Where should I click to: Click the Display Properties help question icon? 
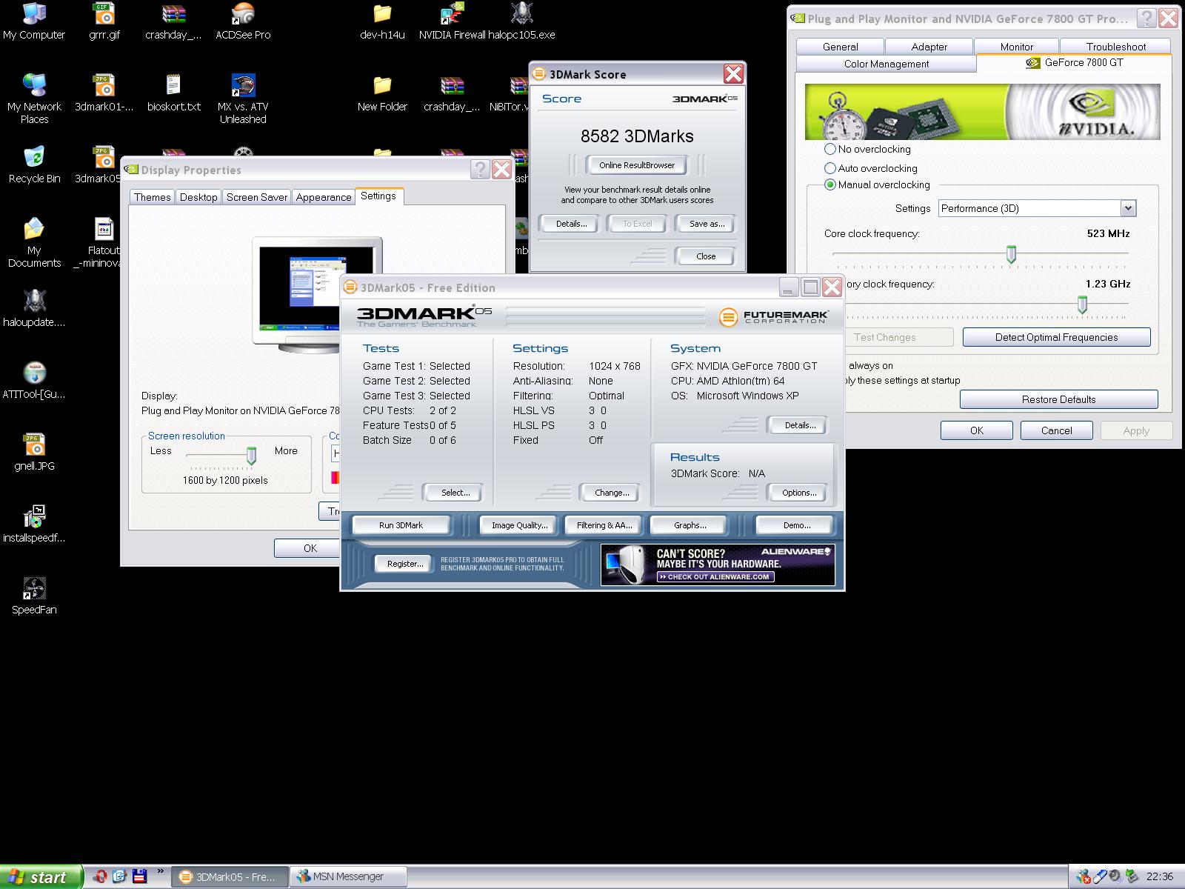click(480, 170)
